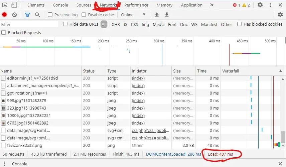Screen dimensions: 286x167
Task: Click the Filter text input field
Action: click(29, 24)
